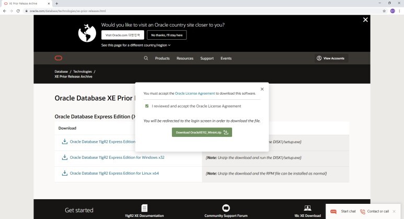Open the Oracle License Agreement link
Image resolution: width=404 pixels, height=219 pixels.
point(195,93)
